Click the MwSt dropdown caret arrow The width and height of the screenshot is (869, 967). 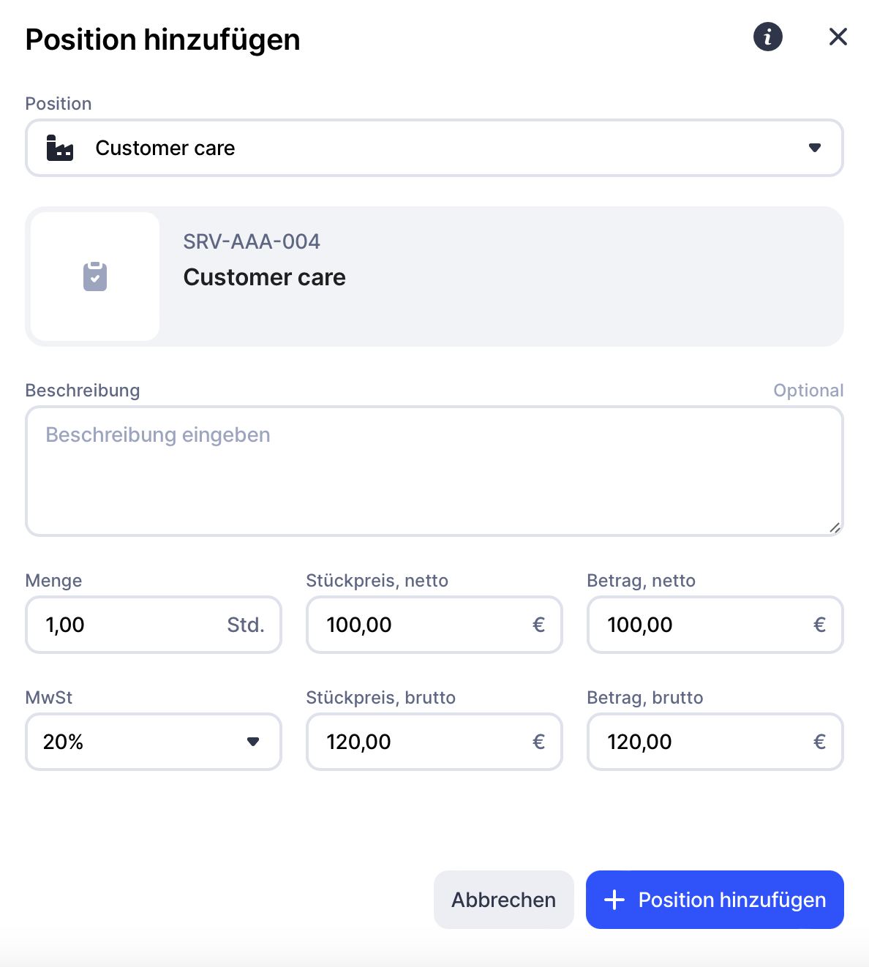[x=253, y=742]
